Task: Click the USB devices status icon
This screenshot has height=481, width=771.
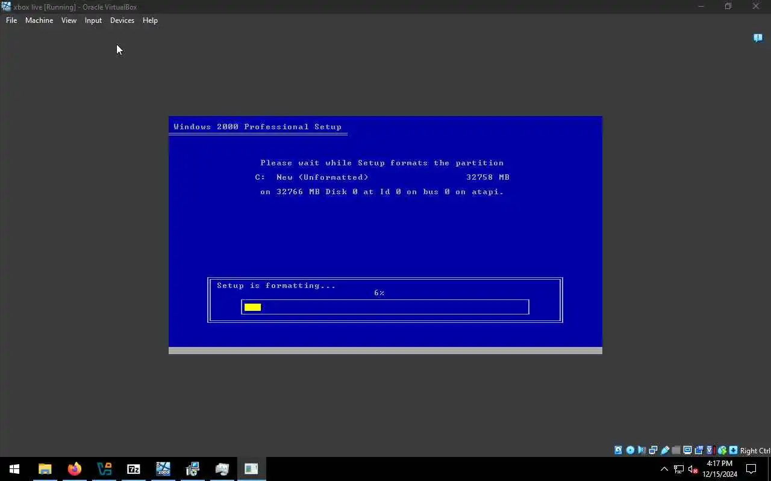Action: click(x=665, y=450)
